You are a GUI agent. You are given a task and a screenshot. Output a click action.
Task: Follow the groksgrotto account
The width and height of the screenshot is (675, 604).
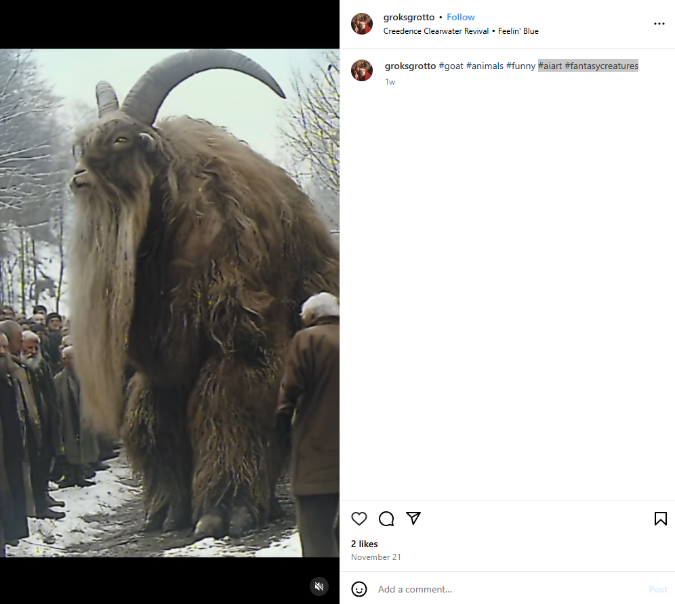(460, 17)
